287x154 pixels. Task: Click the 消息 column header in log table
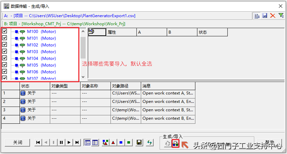168,86
